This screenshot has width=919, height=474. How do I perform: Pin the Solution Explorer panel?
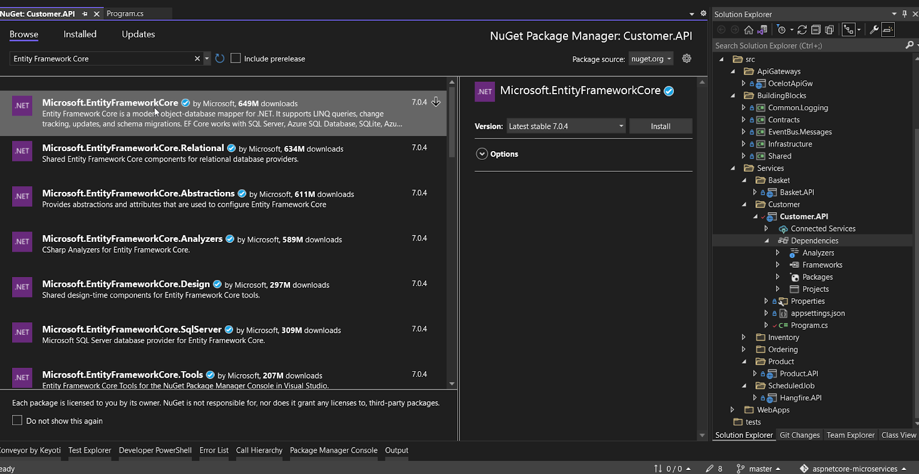tap(905, 14)
